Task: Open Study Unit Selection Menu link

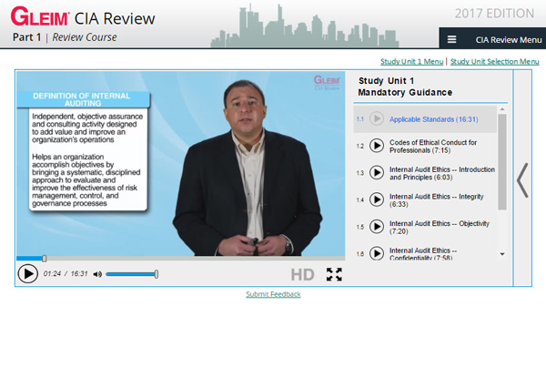Action: click(494, 62)
